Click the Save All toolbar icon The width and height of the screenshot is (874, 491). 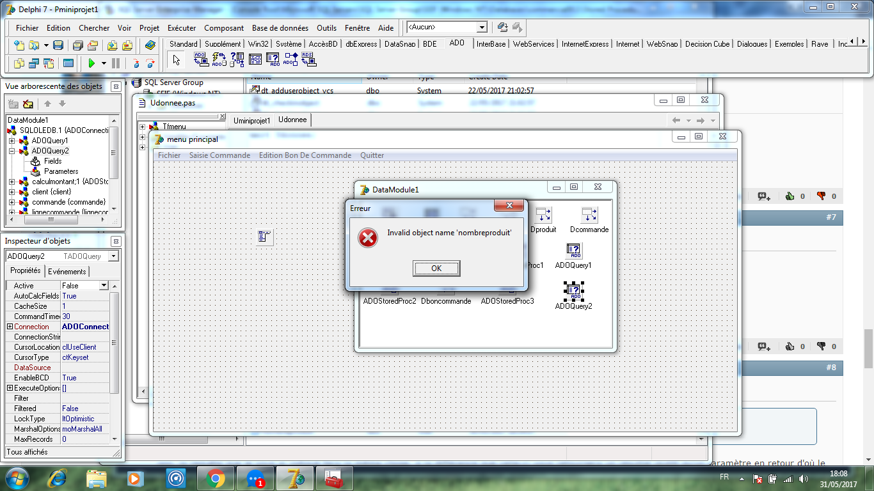77,45
